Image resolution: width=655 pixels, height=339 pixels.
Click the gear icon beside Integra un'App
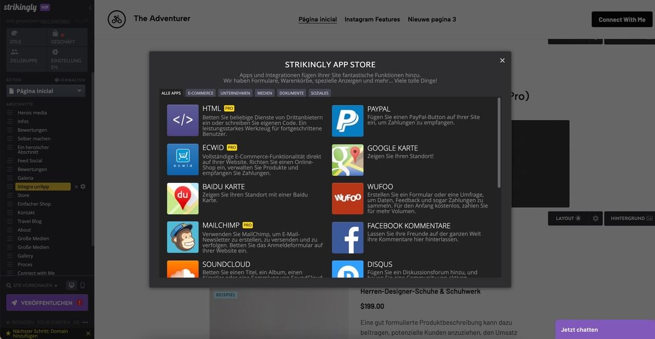pyautogui.click(x=83, y=187)
